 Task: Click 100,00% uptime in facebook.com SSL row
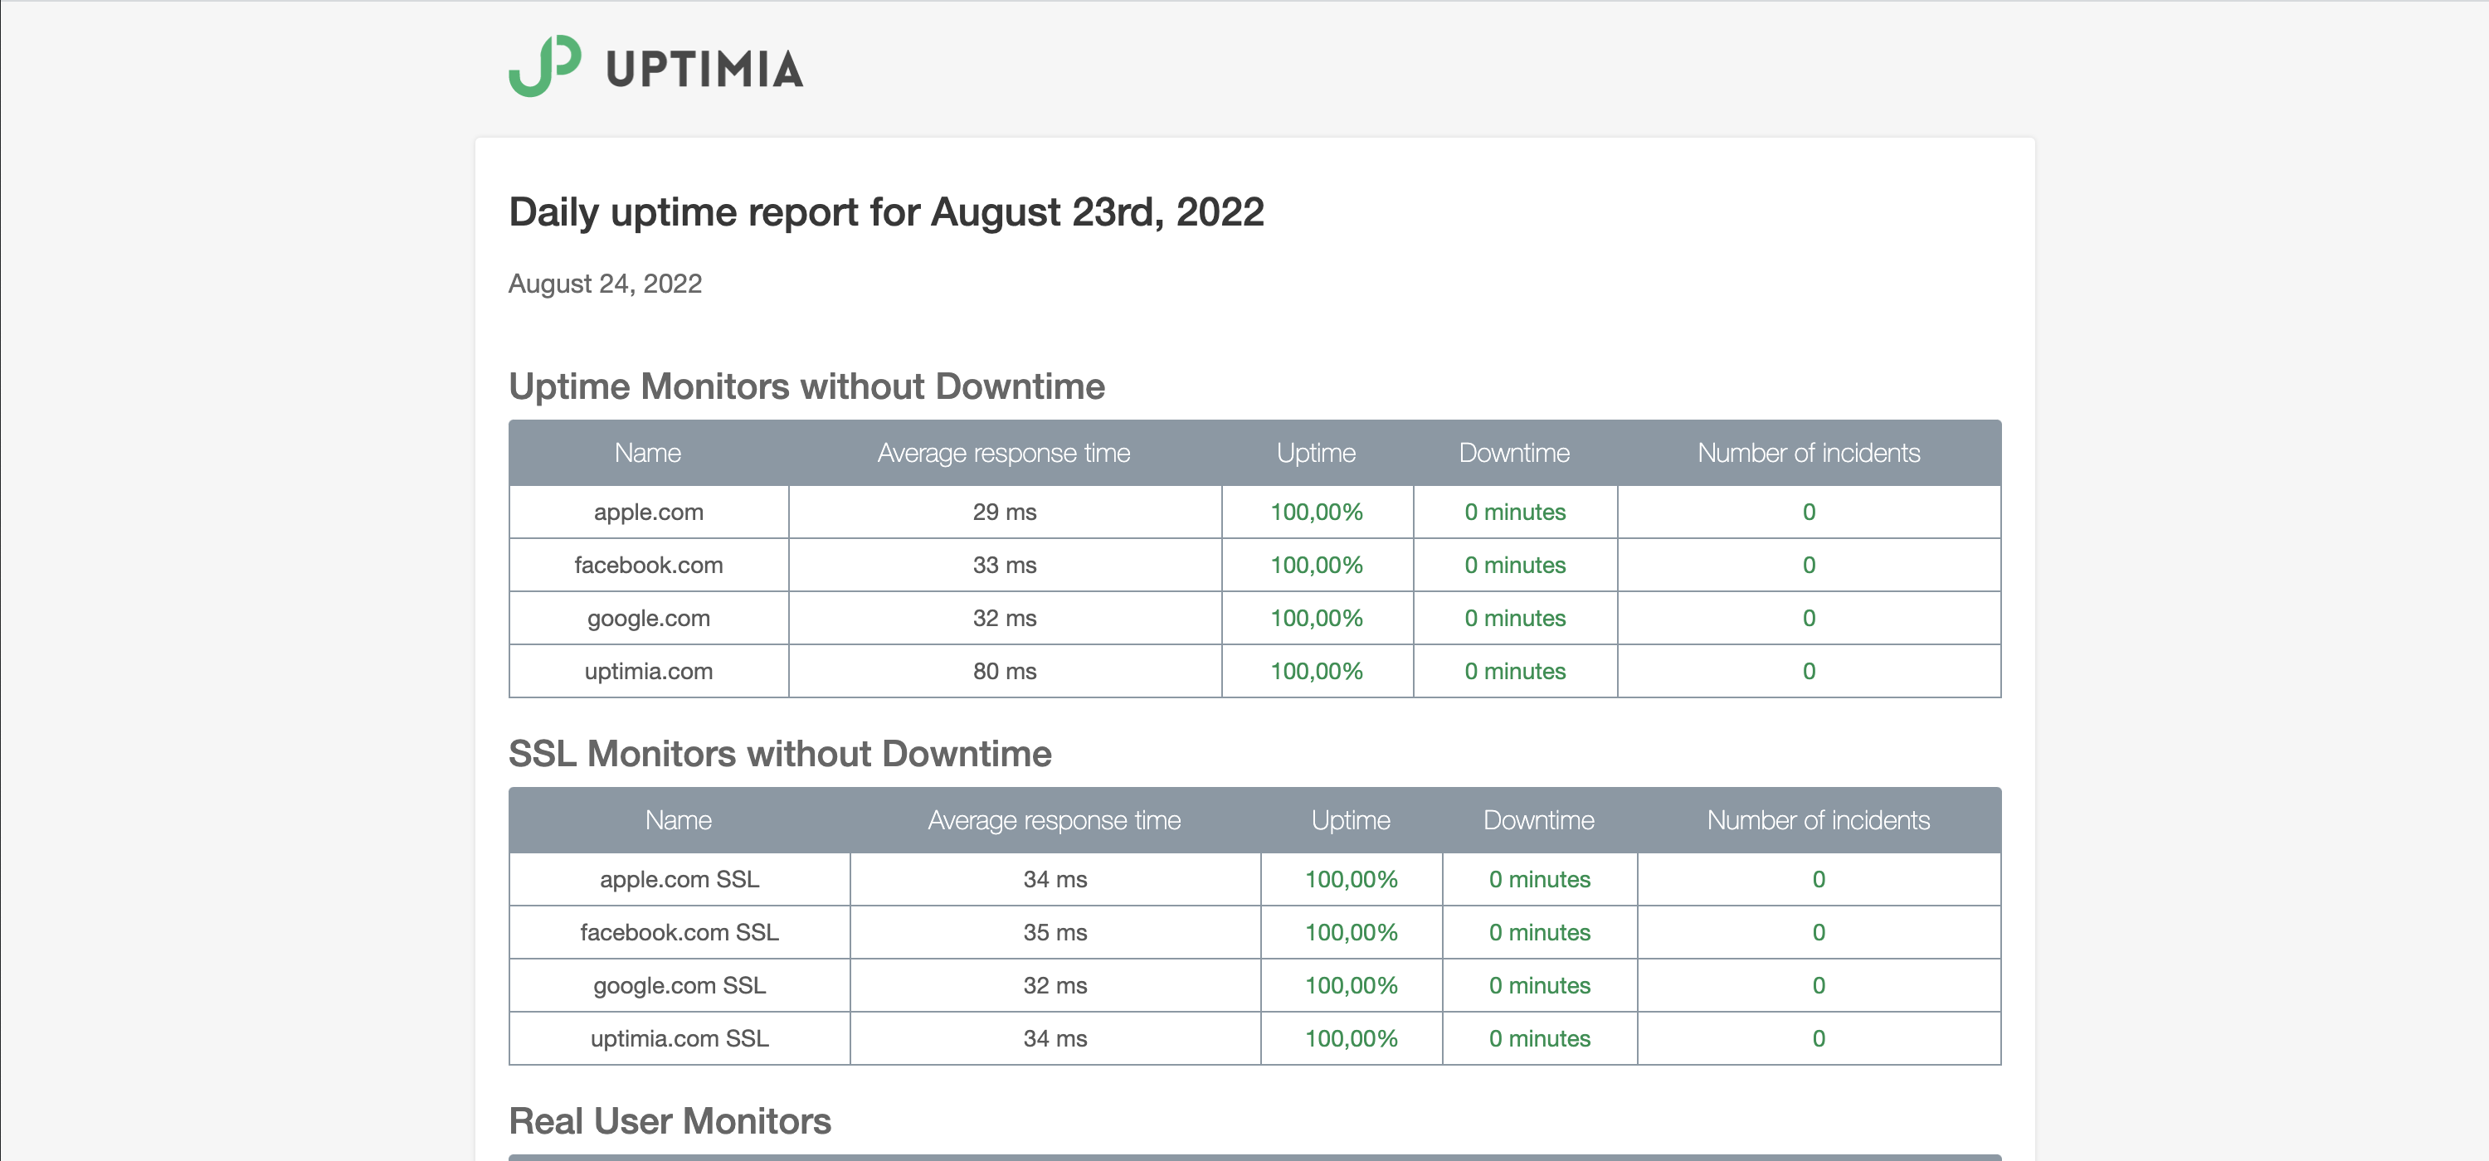[1351, 932]
